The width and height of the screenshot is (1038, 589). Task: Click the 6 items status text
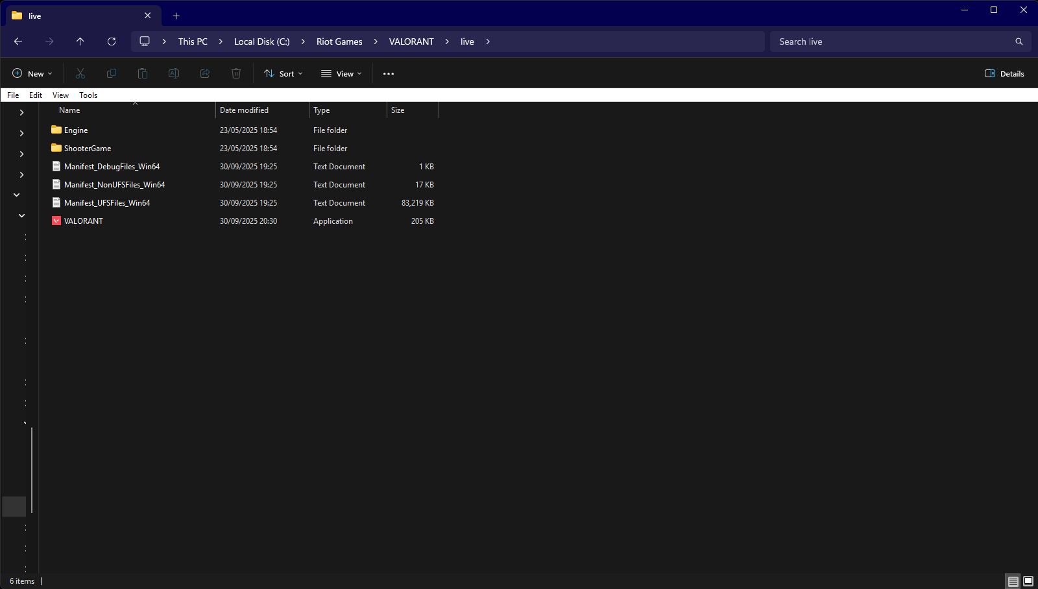(22, 581)
